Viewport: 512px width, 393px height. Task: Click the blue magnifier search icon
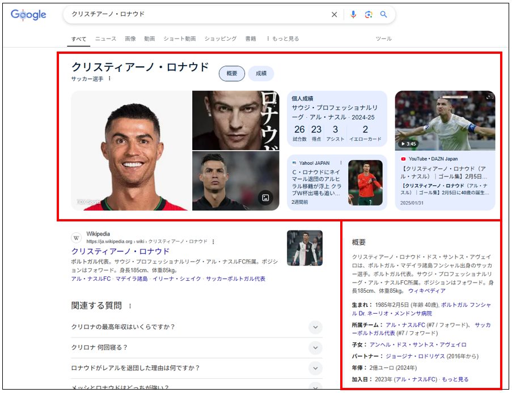coord(384,14)
